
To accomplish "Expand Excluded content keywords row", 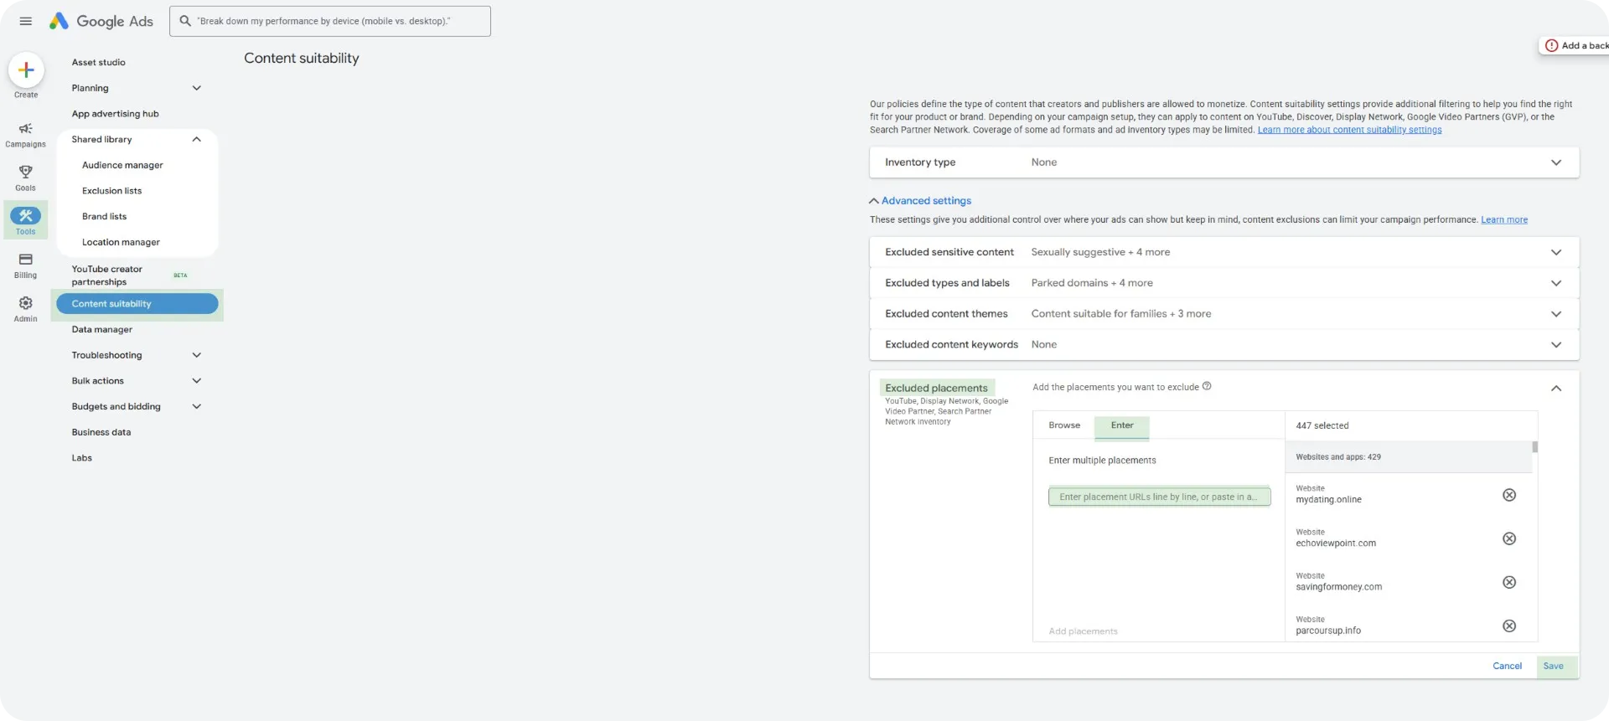I will [1224, 345].
